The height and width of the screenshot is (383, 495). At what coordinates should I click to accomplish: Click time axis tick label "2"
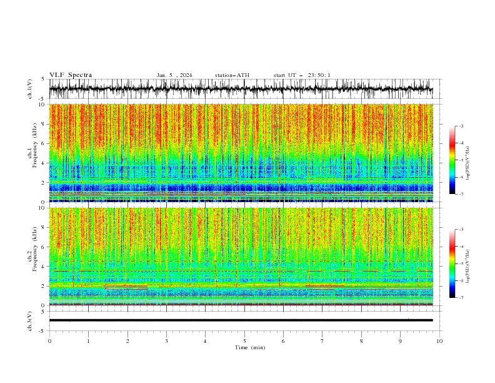coord(127,341)
